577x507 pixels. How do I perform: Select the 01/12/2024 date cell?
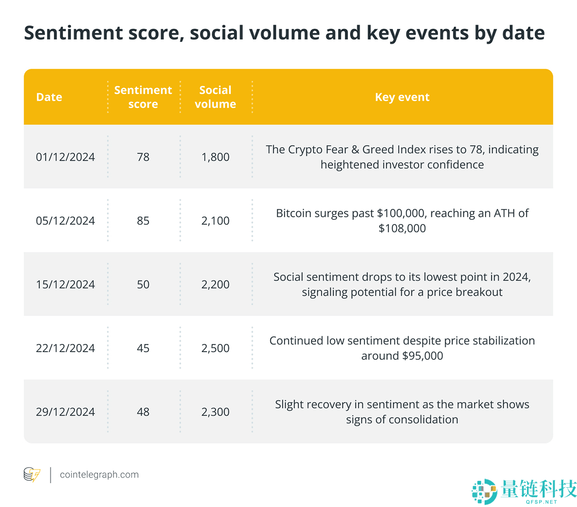click(65, 157)
